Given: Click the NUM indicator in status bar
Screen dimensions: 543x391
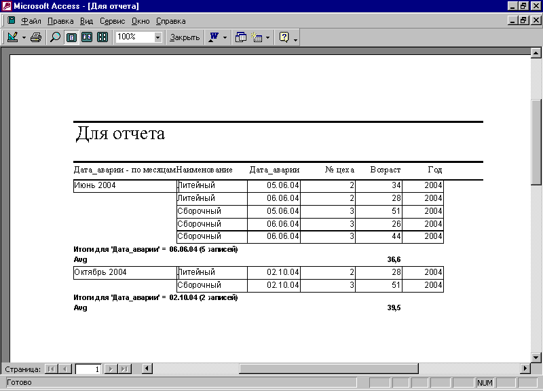Looking at the screenshot, I should 485,383.
